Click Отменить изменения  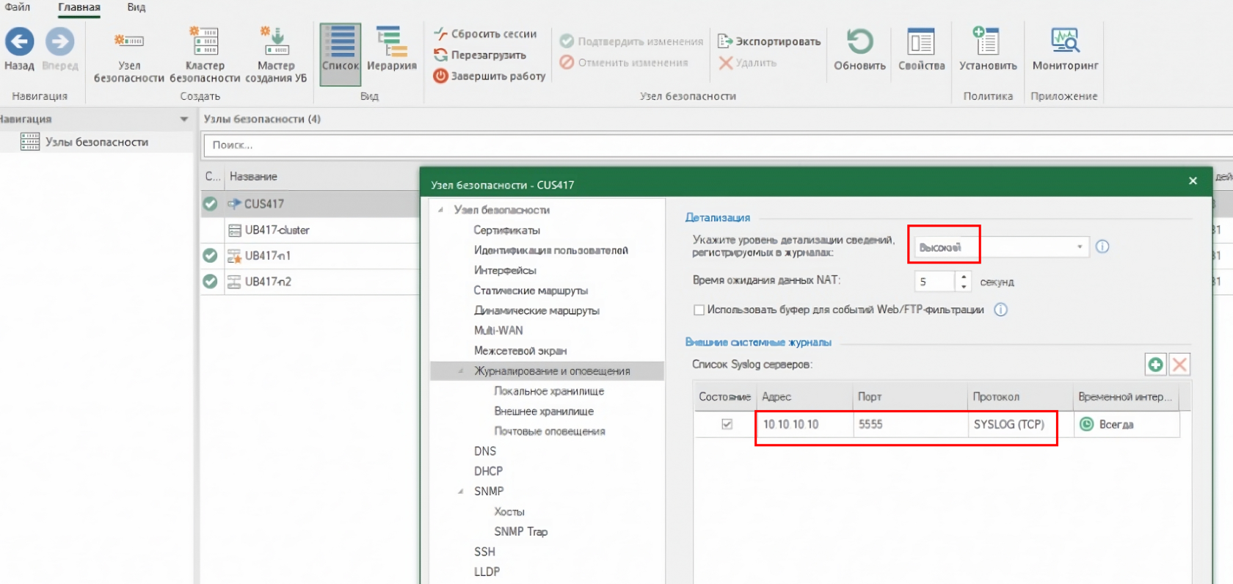click(x=624, y=62)
